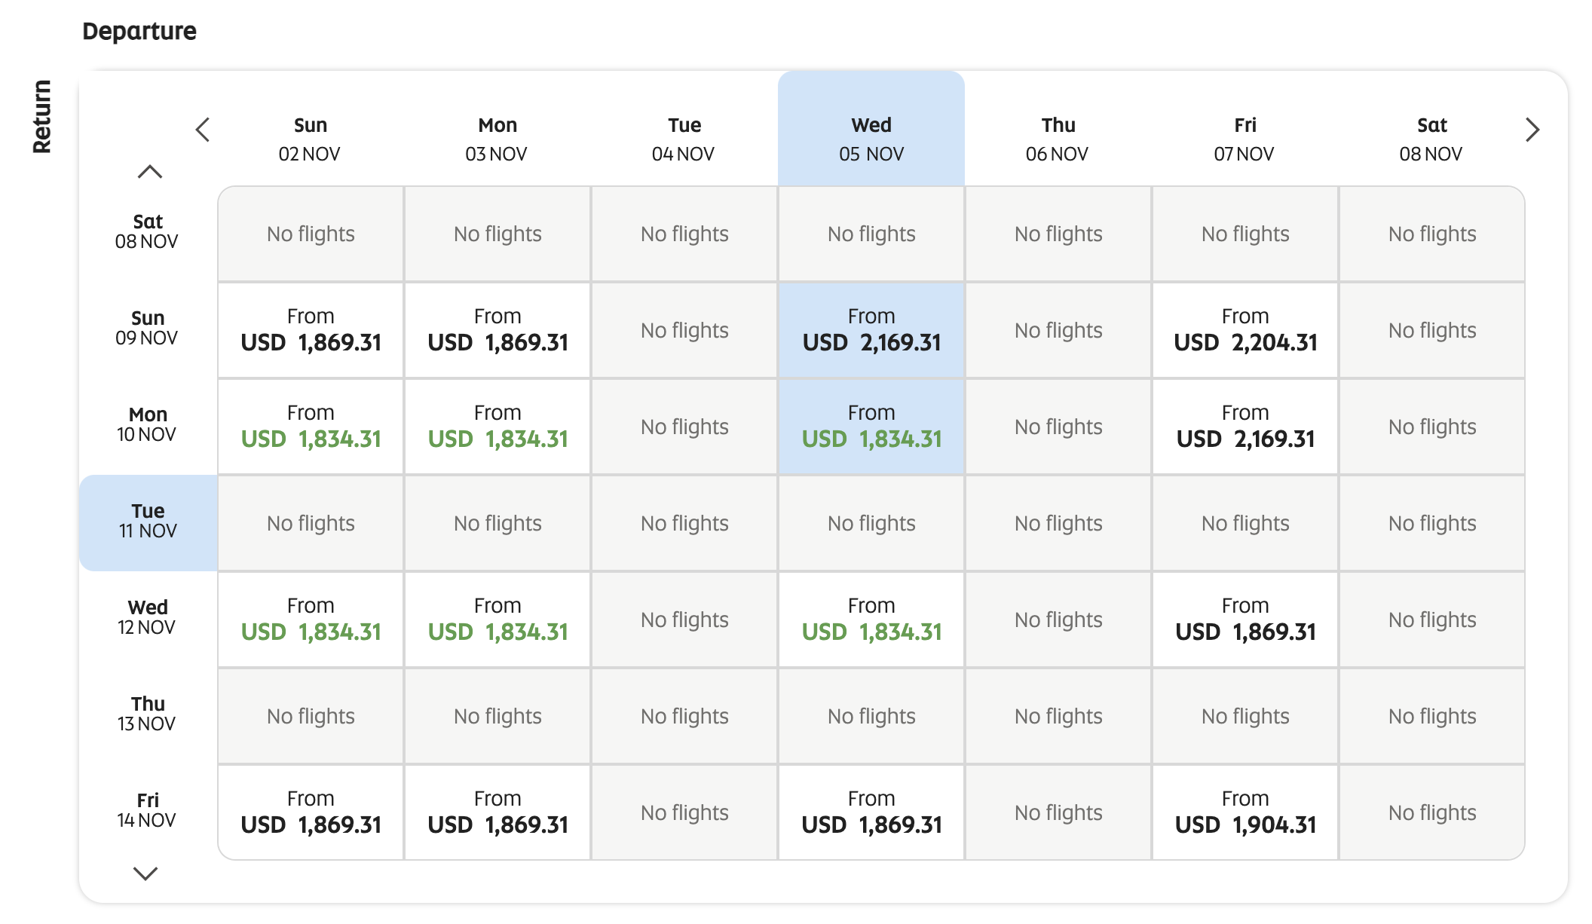The image size is (1592, 924).
Task: Click the vertical Return axis label
Action: point(41,117)
